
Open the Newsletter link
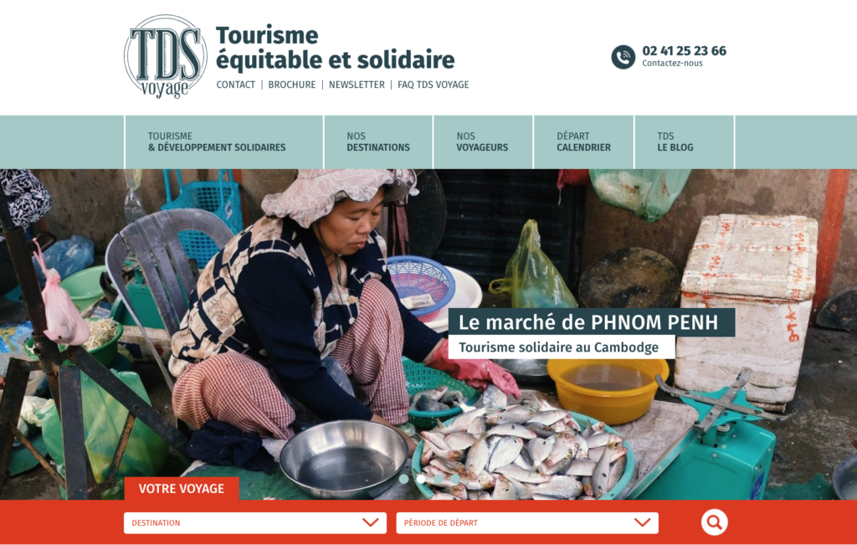tap(357, 85)
